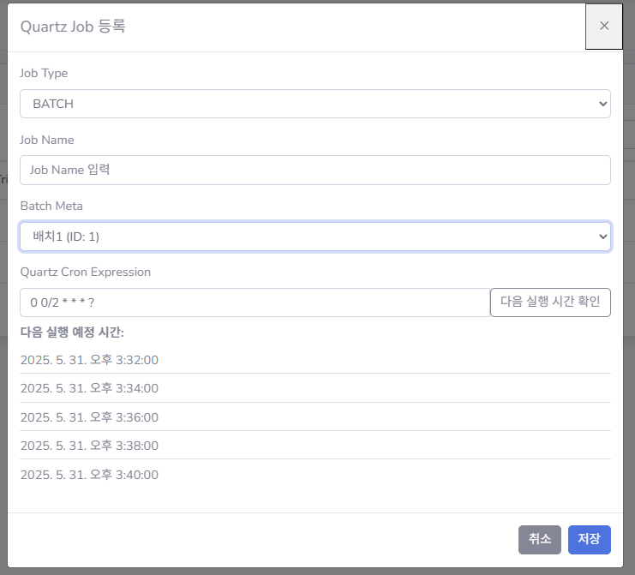Select the 오후 3:34:00 schedule entry

click(315, 388)
